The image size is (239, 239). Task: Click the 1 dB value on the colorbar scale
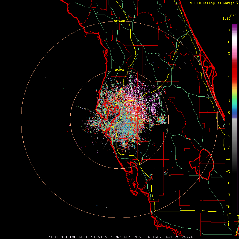[x=229, y=101]
